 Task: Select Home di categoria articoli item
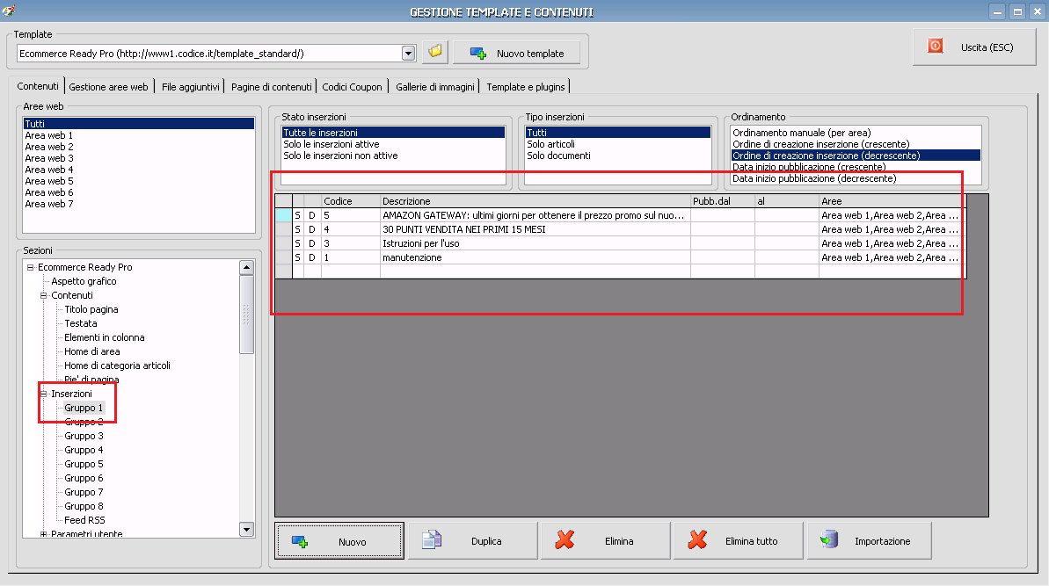pyautogui.click(x=117, y=365)
